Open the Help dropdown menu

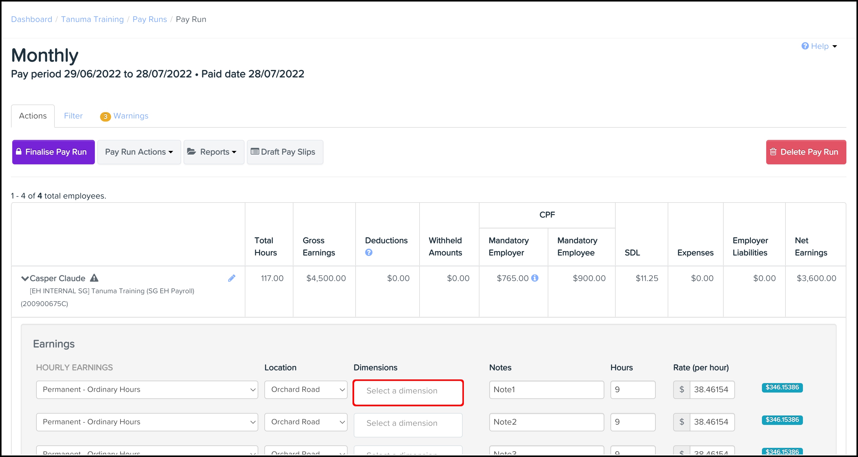point(819,46)
